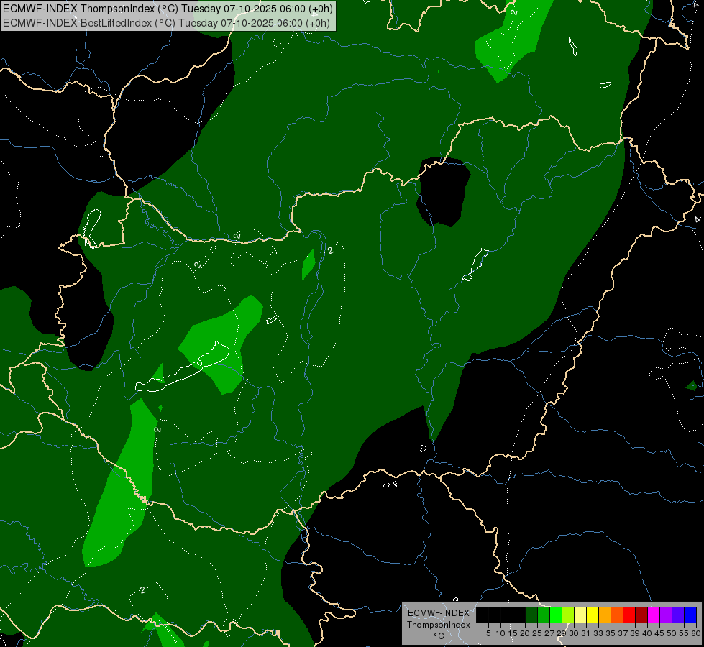Click the ECMWF-INDEX label in the legend box

(x=439, y=613)
